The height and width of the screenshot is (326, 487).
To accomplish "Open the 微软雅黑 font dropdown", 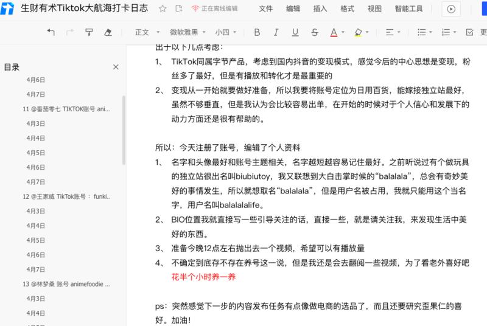I will (187, 32).
